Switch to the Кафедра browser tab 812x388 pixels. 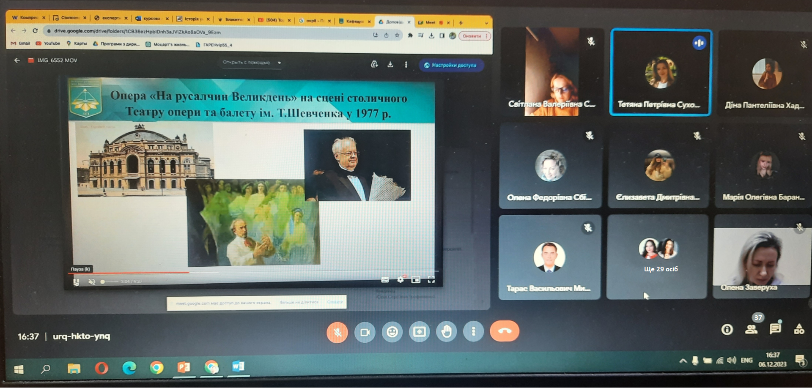coord(354,21)
